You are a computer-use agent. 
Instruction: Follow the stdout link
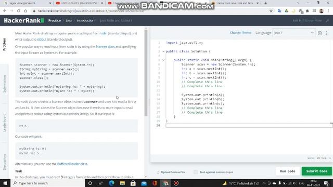42,39
